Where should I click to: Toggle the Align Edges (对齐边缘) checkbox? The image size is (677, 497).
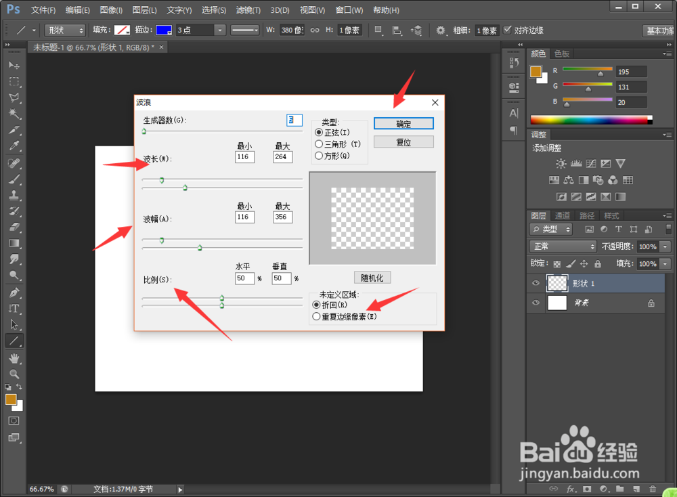507,30
